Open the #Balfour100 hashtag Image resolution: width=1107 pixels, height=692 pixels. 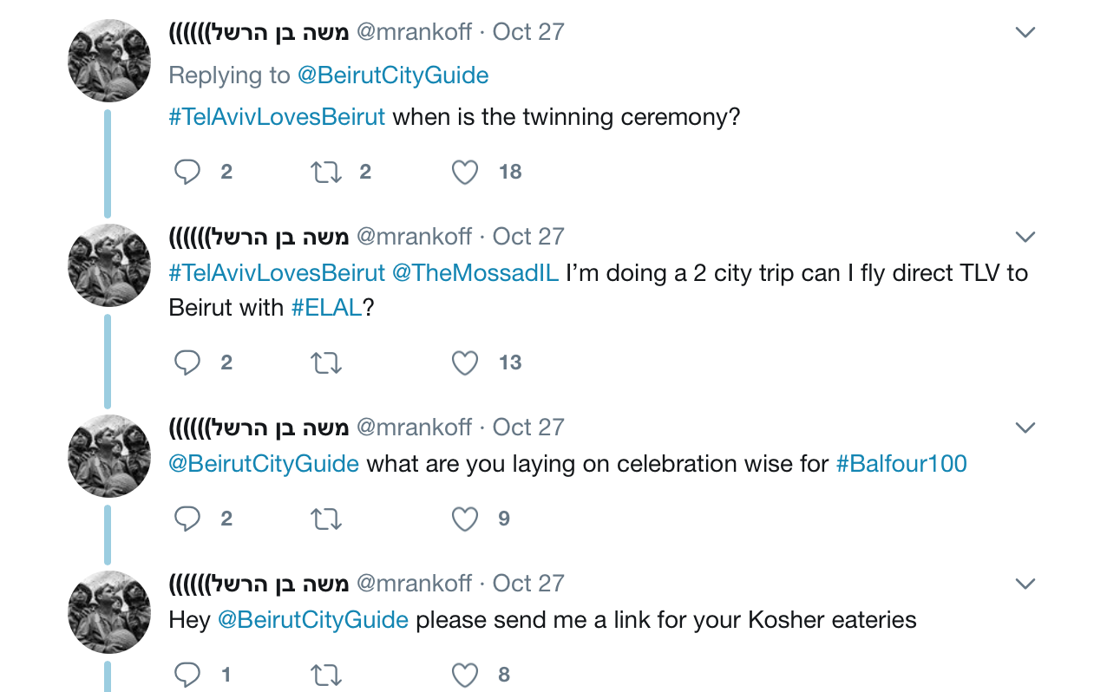point(901,464)
